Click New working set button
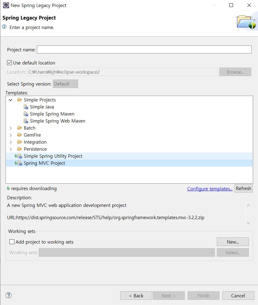This screenshot has height=305, width=258. (x=233, y=242)
